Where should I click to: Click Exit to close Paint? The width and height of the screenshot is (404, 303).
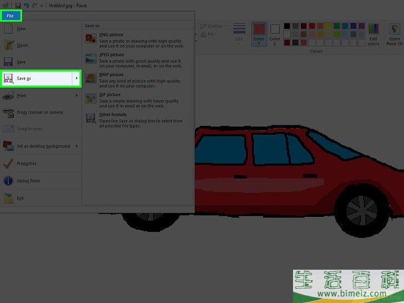(x=20, y=198)
